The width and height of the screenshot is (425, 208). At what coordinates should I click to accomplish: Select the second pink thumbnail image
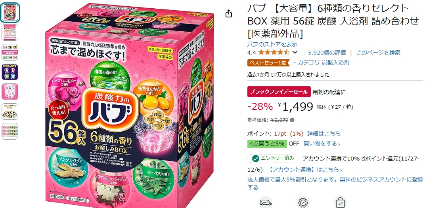point(10,32)
